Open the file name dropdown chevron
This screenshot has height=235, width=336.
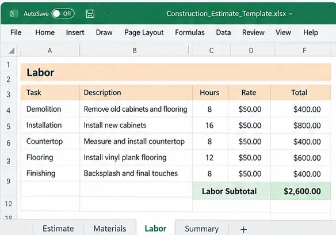pyautogui.click(x=291, y=14)
